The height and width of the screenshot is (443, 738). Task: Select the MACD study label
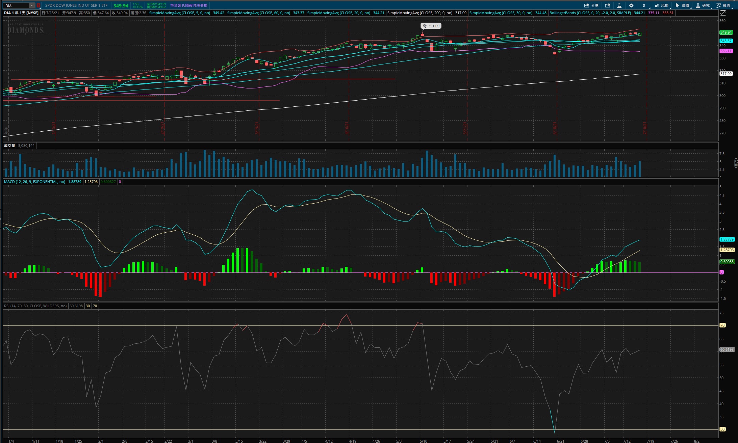tap(34, 182)
